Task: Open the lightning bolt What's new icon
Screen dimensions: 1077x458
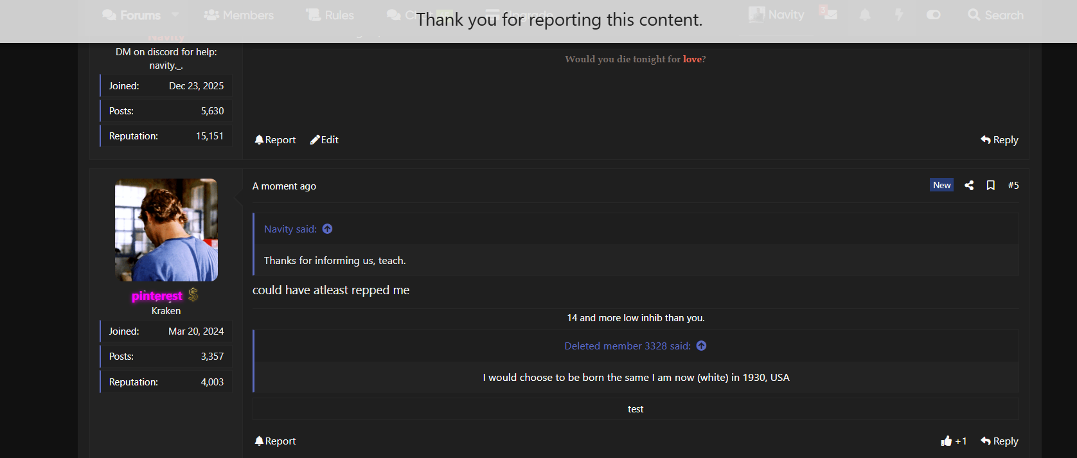Action: tap(899, 15)
